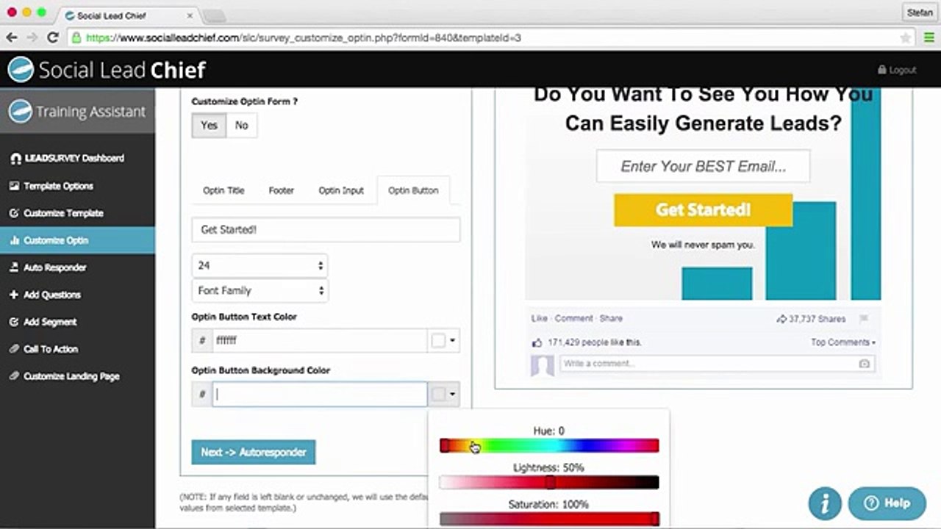Click the browser address bar URL

click(304, 37)
